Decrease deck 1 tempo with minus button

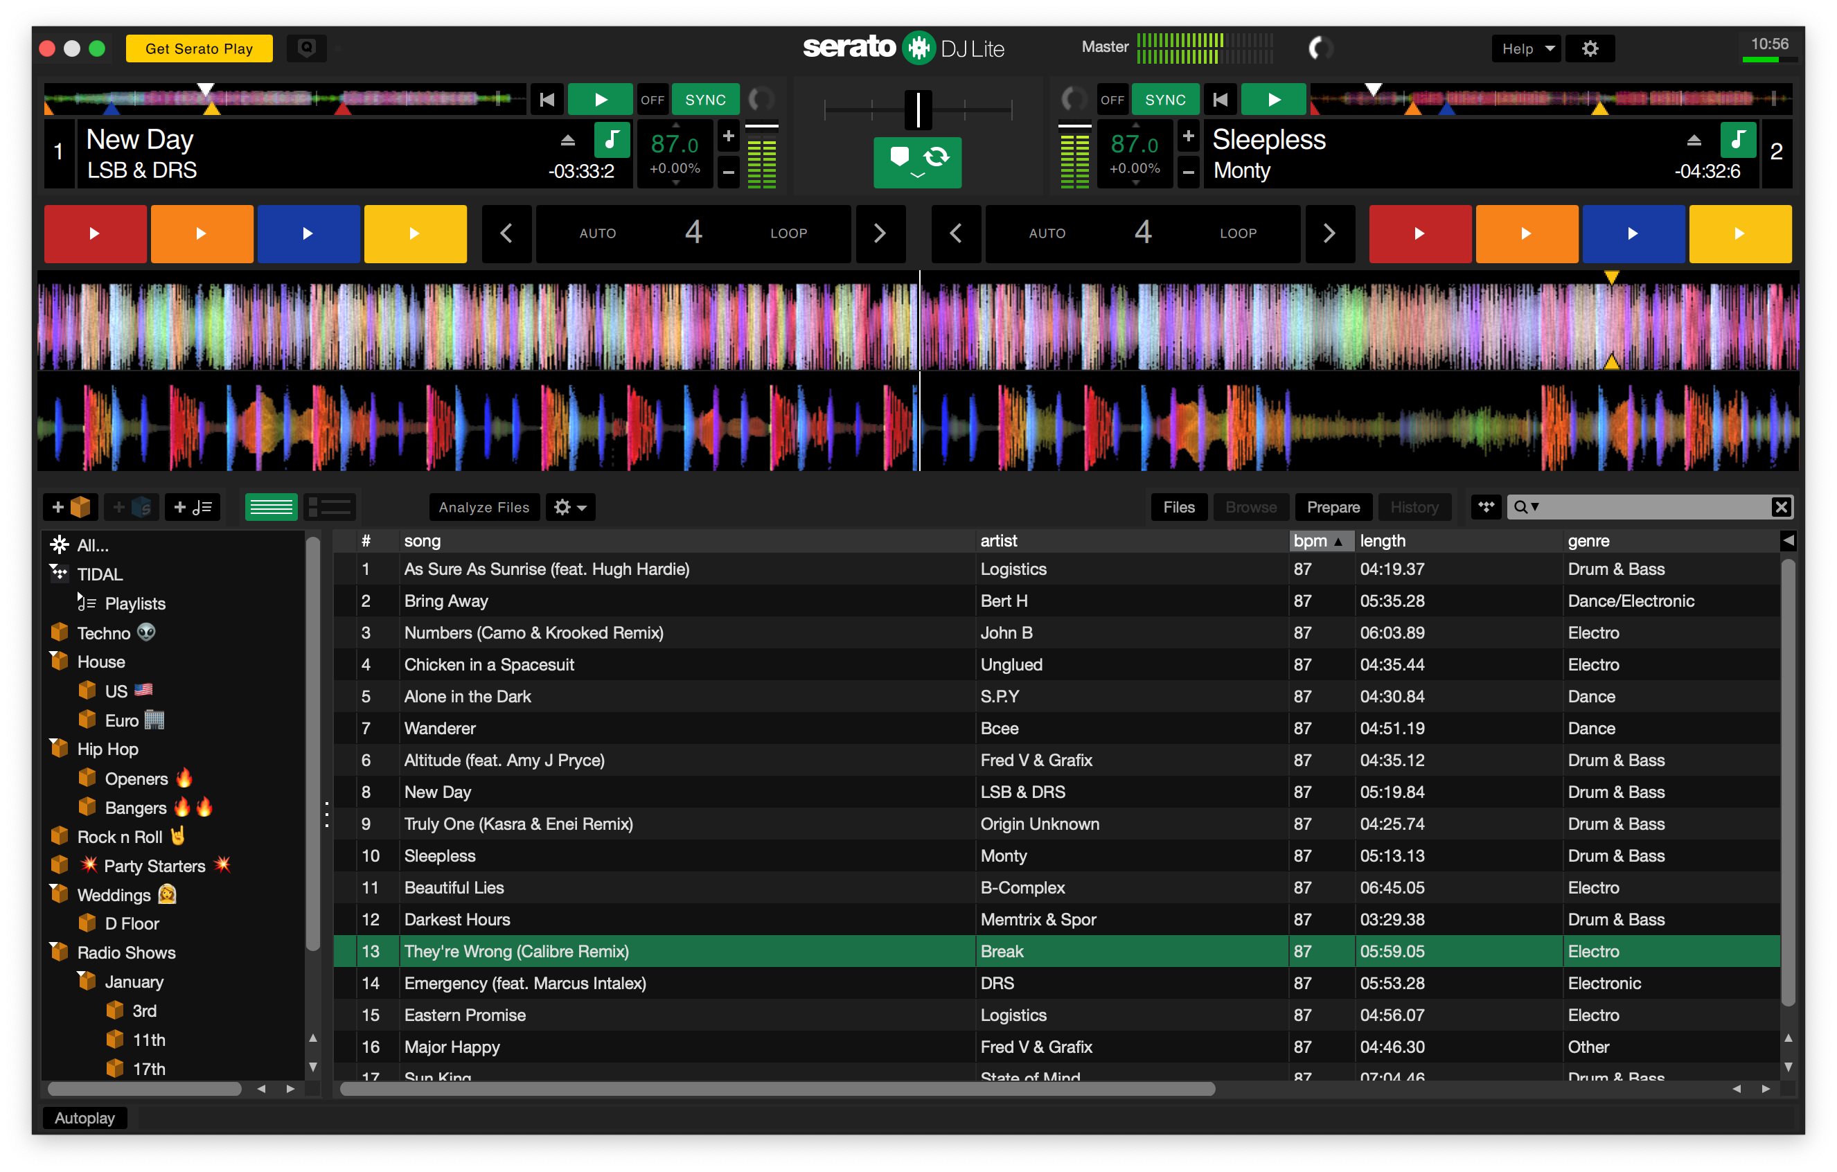point(729,172)
